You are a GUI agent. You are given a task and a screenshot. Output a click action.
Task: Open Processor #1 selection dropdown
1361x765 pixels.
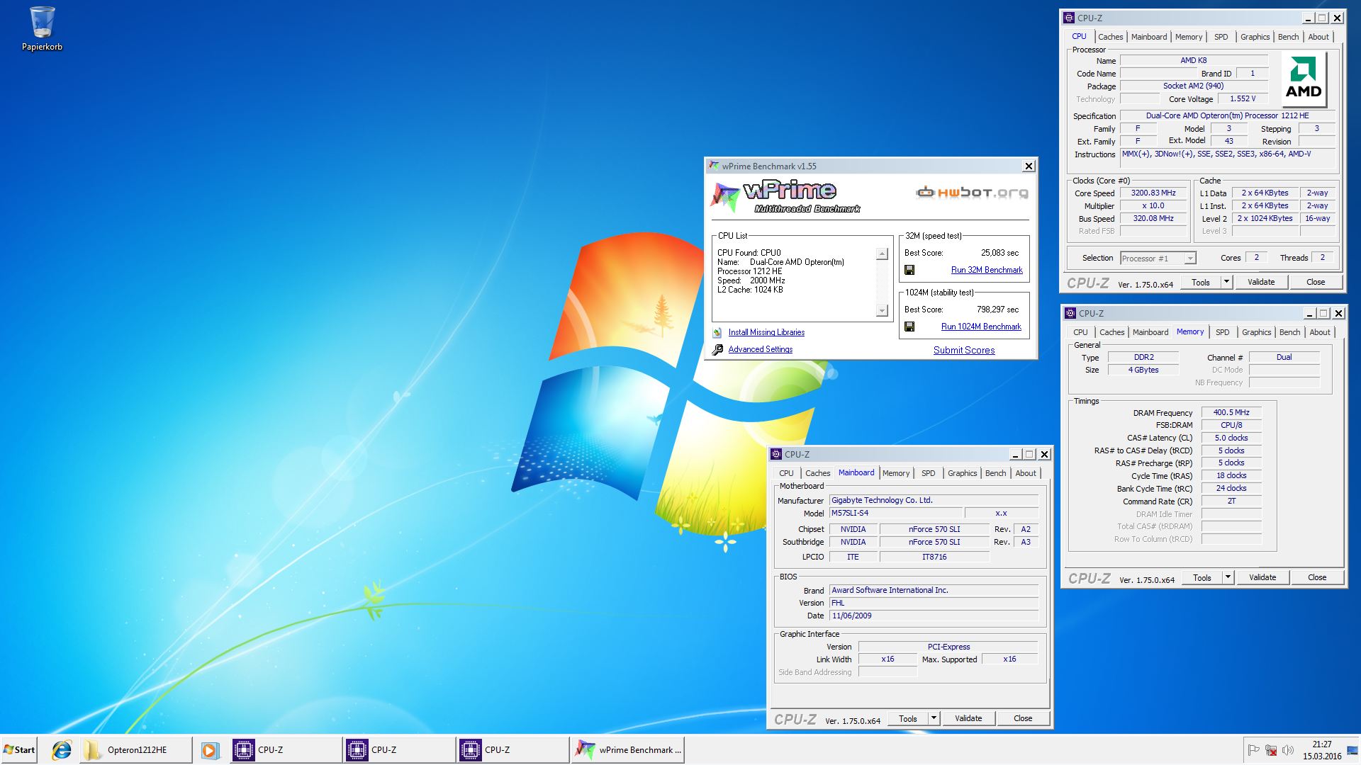tap(1190, 259)
